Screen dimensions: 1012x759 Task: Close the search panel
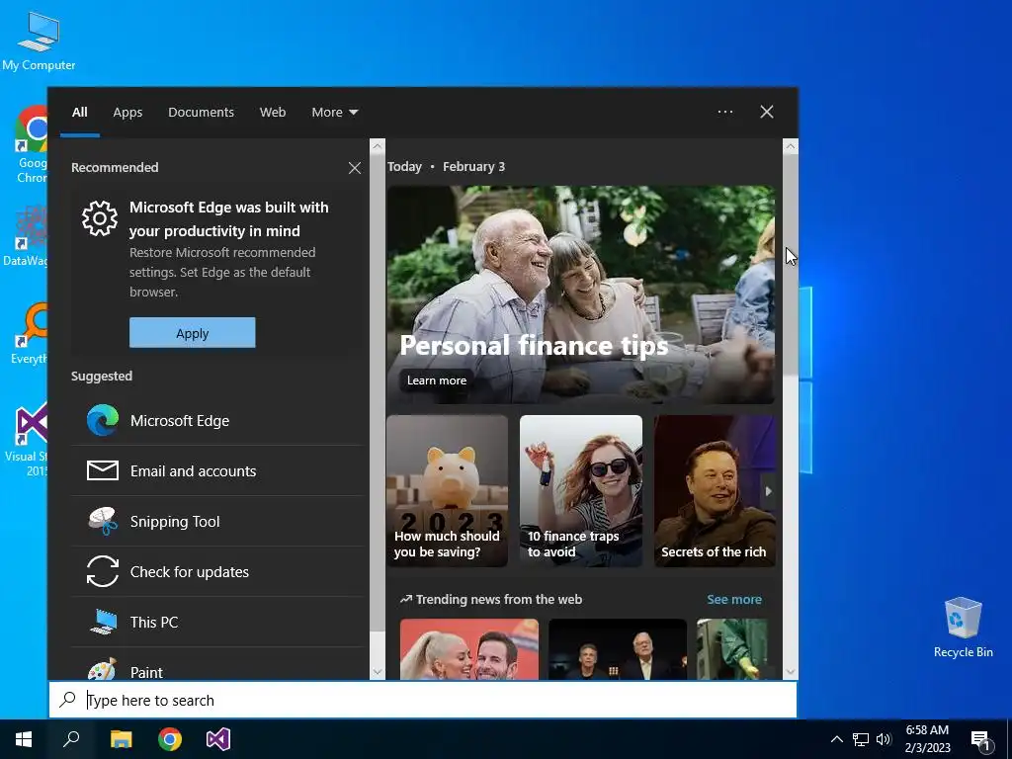click(x=767, y=112)
